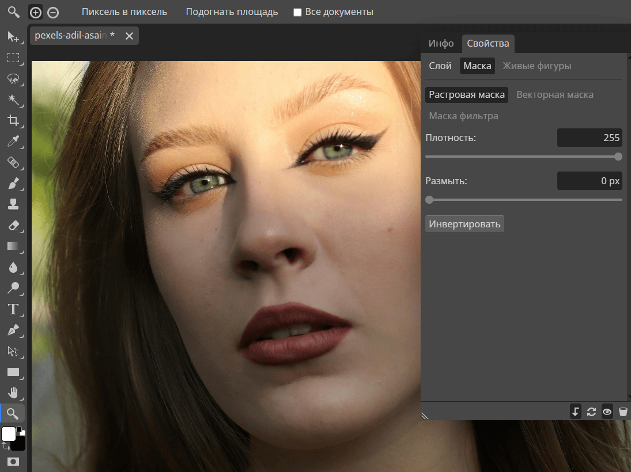Click the Размыть value field
This screenshot has height=472, width=631.
(590, 181)
